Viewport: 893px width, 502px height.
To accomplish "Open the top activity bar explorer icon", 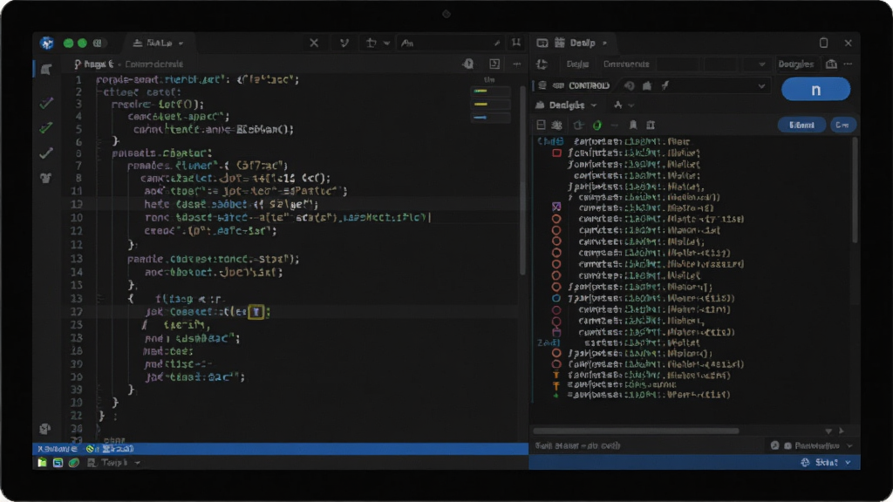I will 46,70.
